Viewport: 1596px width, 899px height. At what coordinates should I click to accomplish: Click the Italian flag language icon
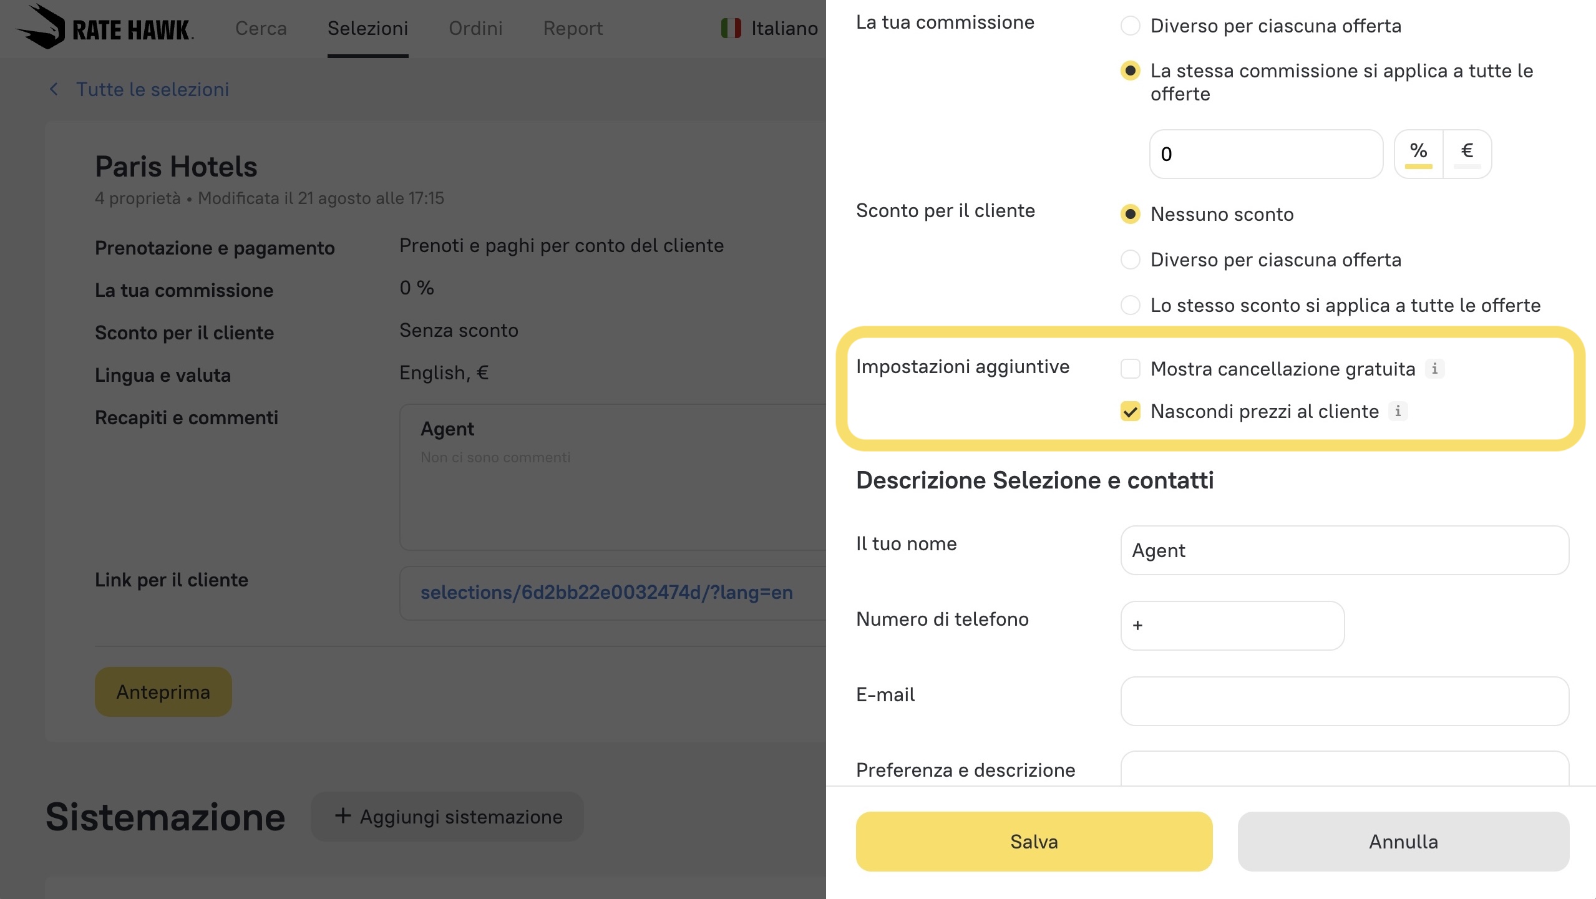click(731, 28)
